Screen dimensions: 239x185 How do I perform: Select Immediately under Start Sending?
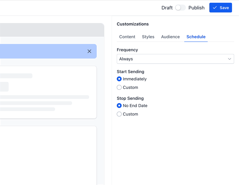pos(119,79)
